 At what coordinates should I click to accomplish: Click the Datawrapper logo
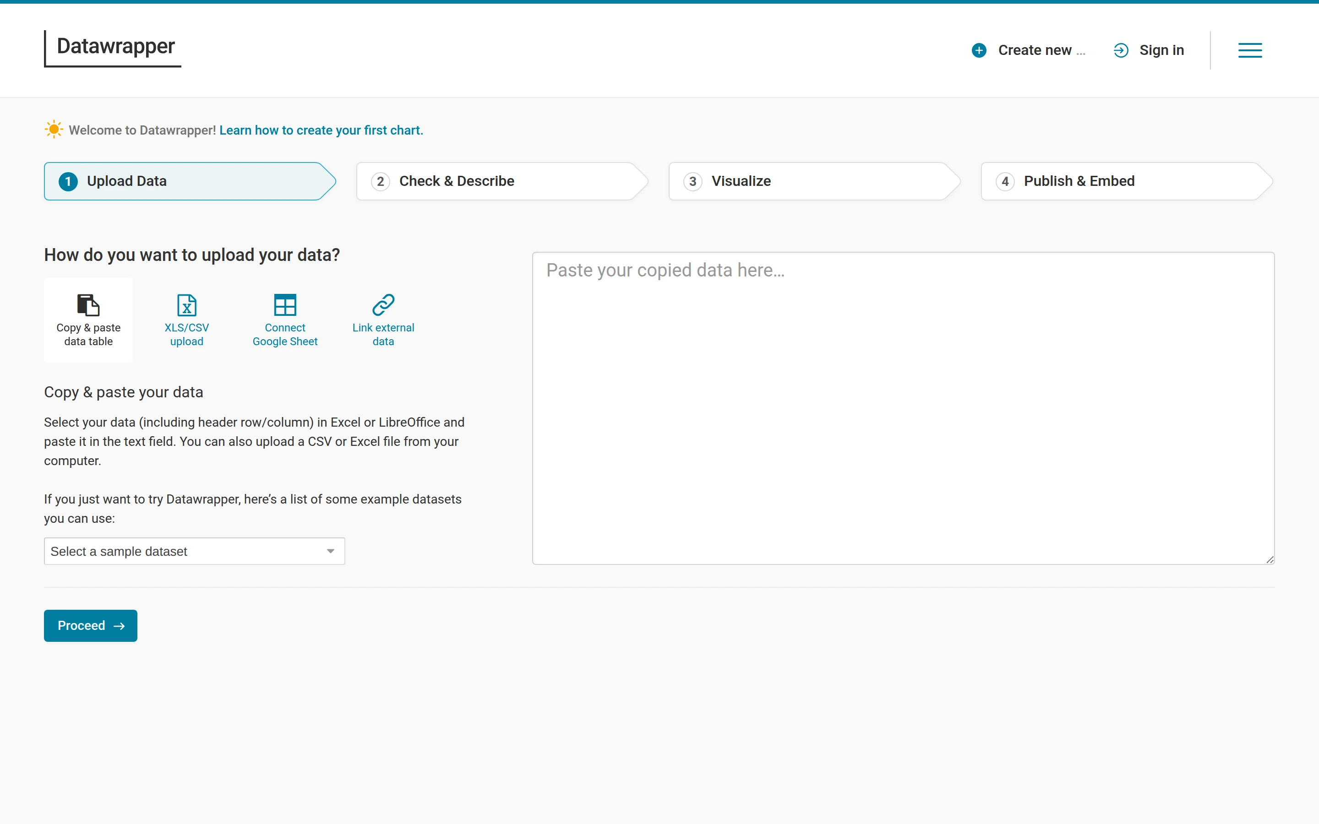112,49
